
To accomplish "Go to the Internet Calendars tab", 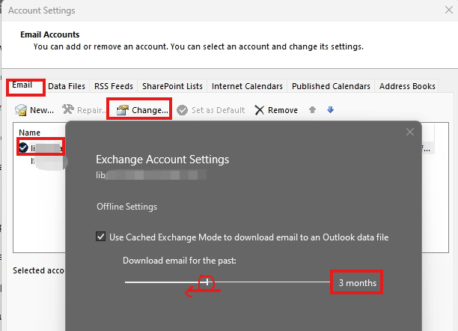I will (247, 86).
